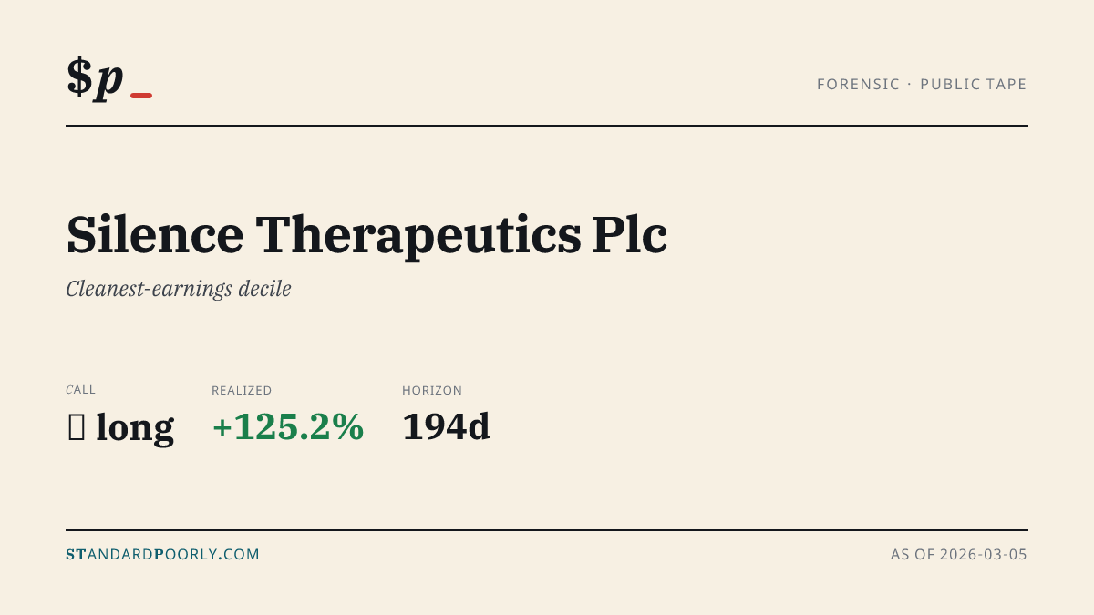Click the PUBLIC TAPE label
This screenshot has height=615, width=1094.
tap(974, 85)
